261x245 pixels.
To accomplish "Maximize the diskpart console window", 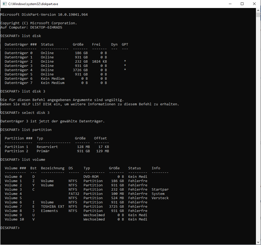I will [x=242, y=4].
